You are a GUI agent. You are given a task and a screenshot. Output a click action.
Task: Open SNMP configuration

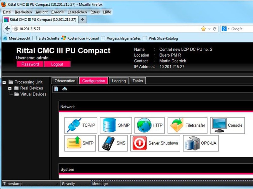click(116, 125)
